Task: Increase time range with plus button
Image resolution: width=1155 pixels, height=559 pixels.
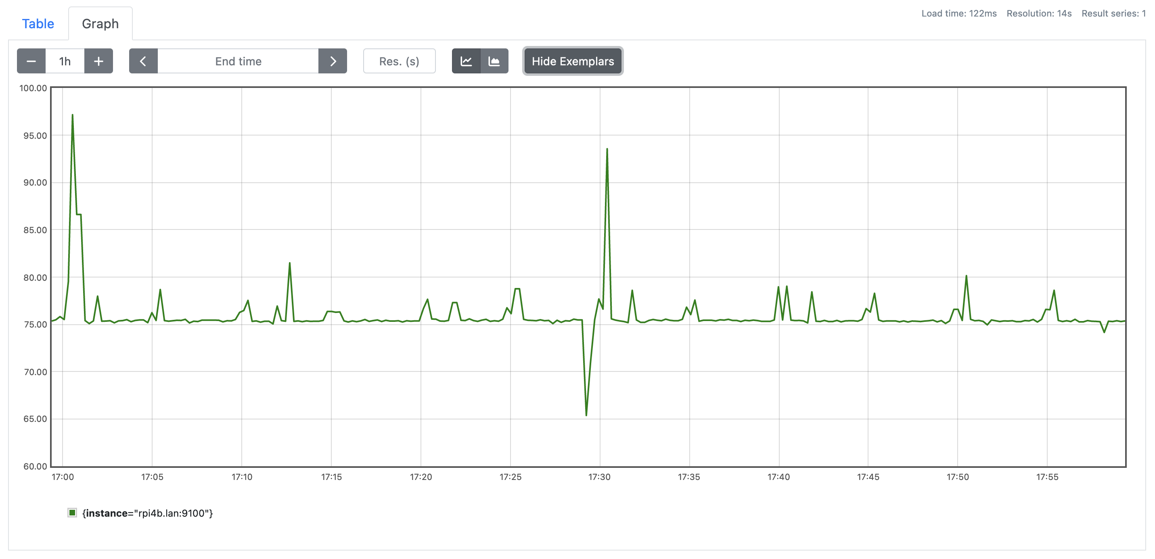Action: 98,61
